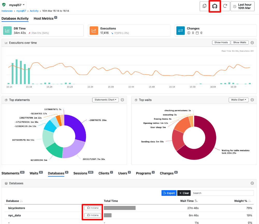
Task: Sort by Database column icon
Action: point(21,201)
